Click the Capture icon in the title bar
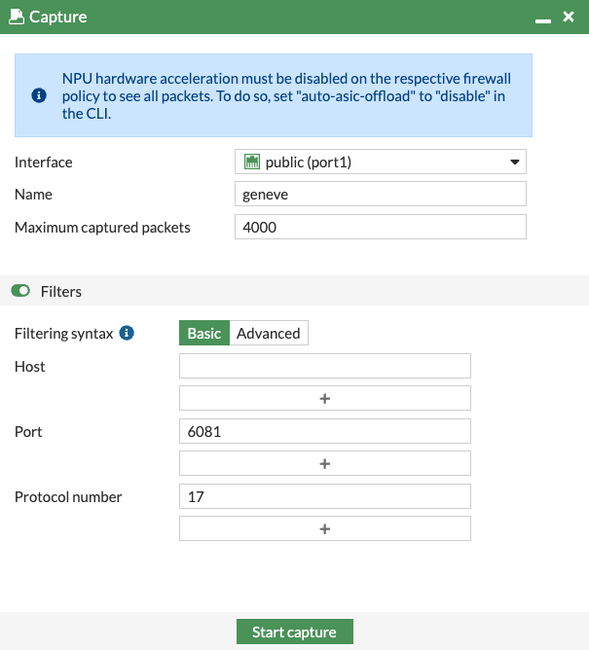The height and width of the screenshot is (650, 589). tap(17, 17)
